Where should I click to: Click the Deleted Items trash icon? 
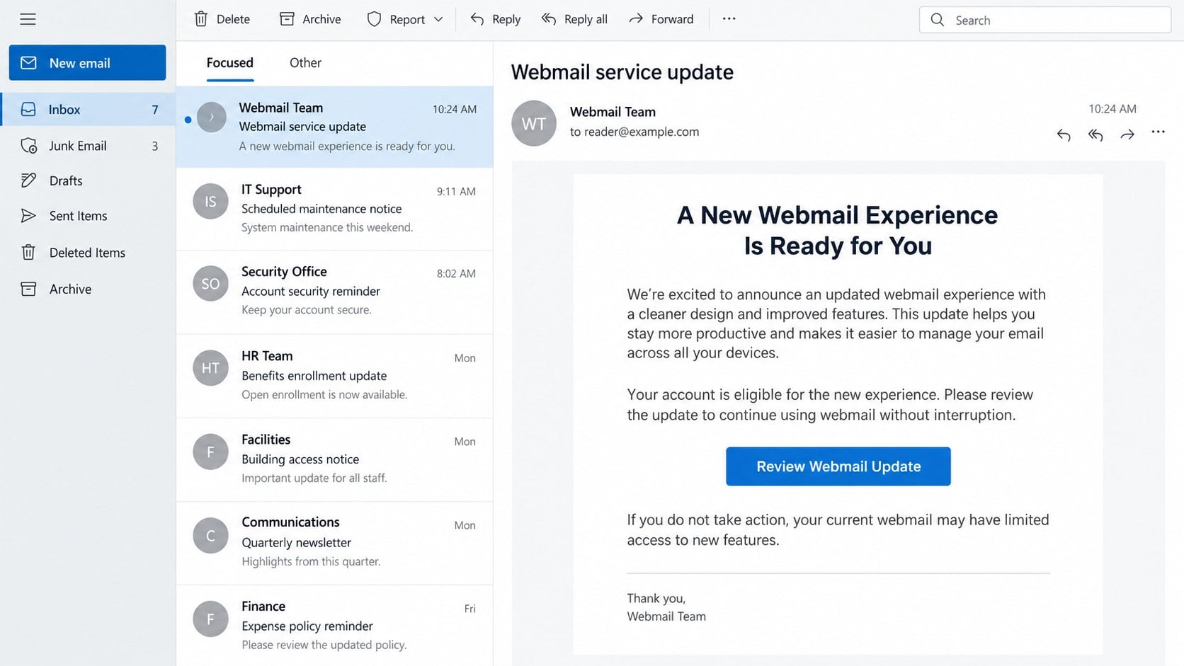pyautogui.click(x=28, y=253)
